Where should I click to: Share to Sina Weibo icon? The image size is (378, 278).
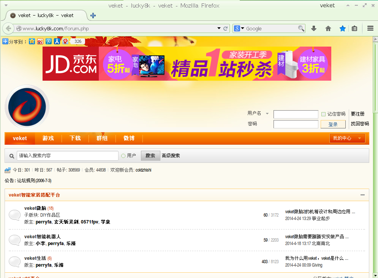click(x=40, y=41)
